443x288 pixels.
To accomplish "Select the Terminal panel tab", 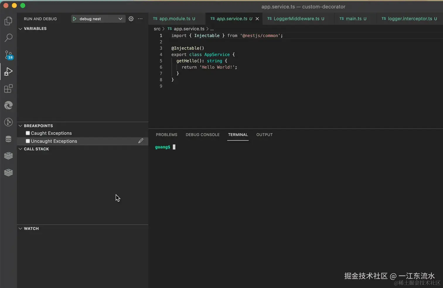I will click(x=238, y=135).
